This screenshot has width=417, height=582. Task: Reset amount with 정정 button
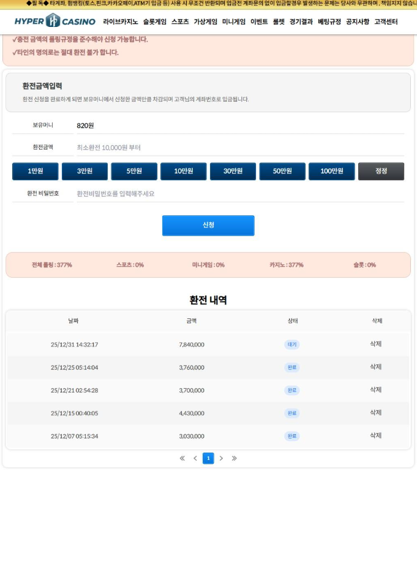(381, 171)
